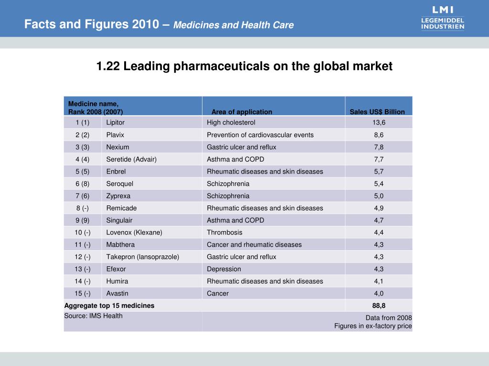The image size is (489, 366).
Task: Click the sales value '13,6'
Action: point(379,122)
